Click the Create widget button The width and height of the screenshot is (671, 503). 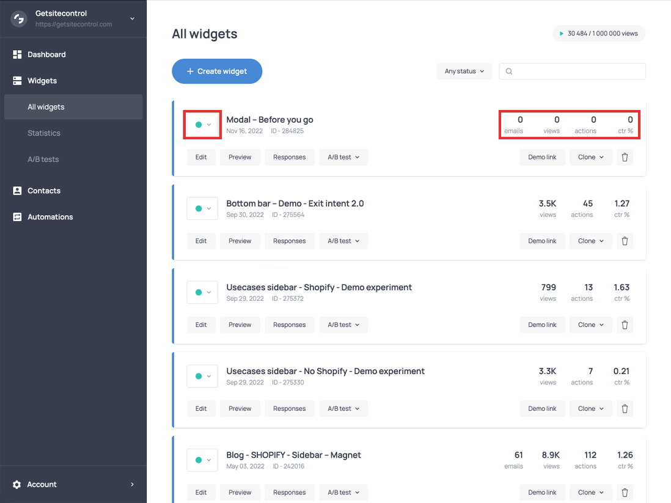(217, 71)
